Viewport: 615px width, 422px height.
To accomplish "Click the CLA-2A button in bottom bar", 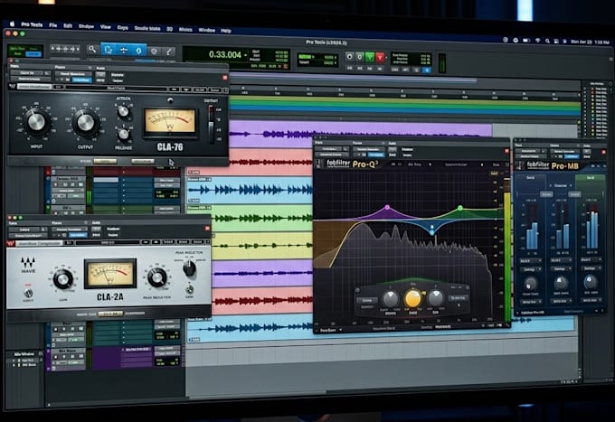I will click(110, 314).
